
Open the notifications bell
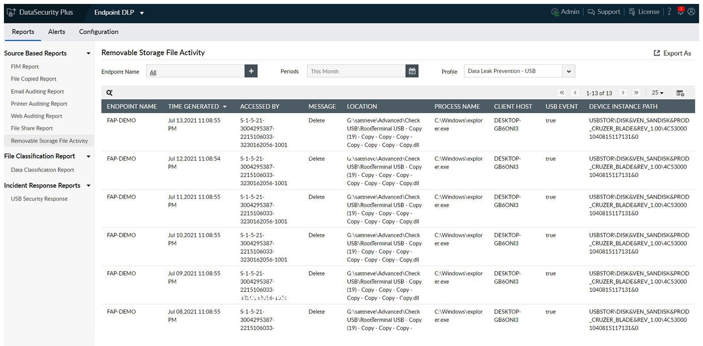[680, 11]
